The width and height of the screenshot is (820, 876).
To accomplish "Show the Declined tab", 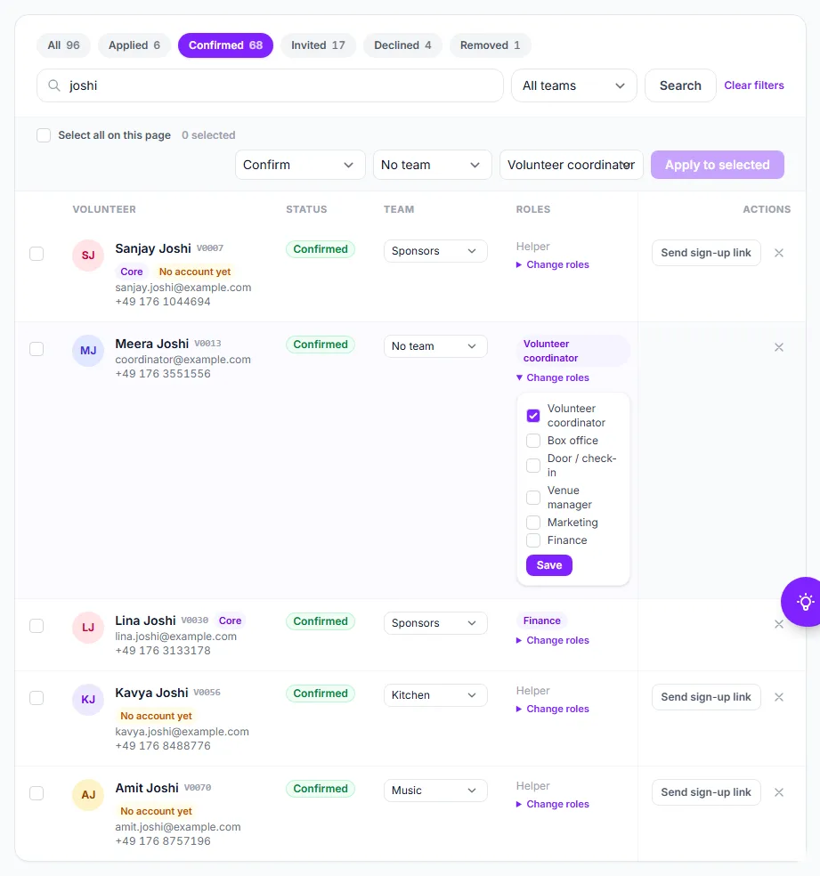I will tap(402, 45).
